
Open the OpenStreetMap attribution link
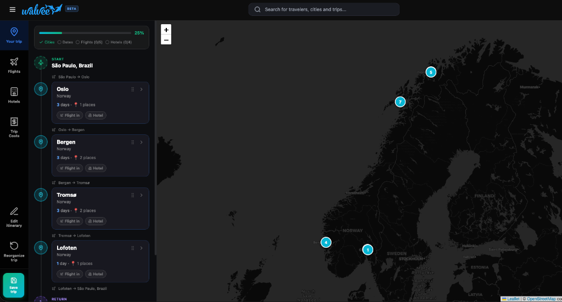541,299
